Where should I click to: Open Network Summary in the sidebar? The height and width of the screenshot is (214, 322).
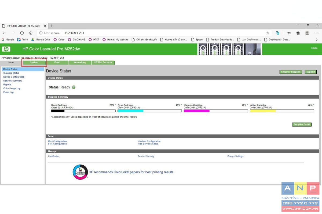coord(13,81)
